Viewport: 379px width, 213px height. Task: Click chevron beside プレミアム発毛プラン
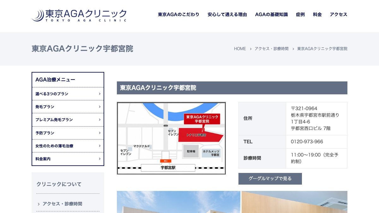[99, 120]
